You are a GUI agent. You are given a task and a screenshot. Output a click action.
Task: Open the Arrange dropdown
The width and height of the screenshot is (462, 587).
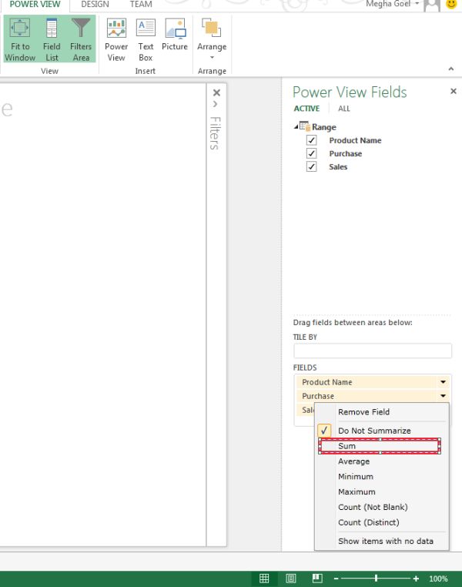(x=212, y=39)
